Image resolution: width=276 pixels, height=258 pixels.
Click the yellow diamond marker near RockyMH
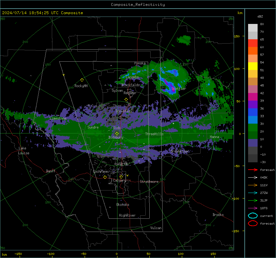point(82,80)
